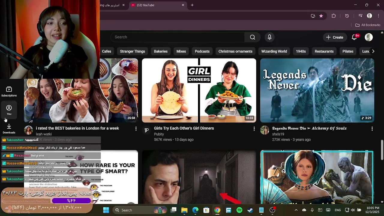Open the YouTube account avatar menu
The height and width of the screenshot is (216, 384).
point(369,37)
